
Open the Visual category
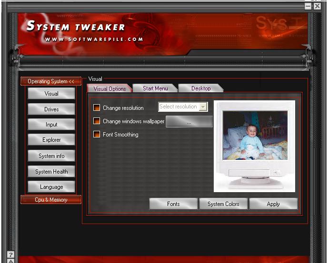point(51,93)
